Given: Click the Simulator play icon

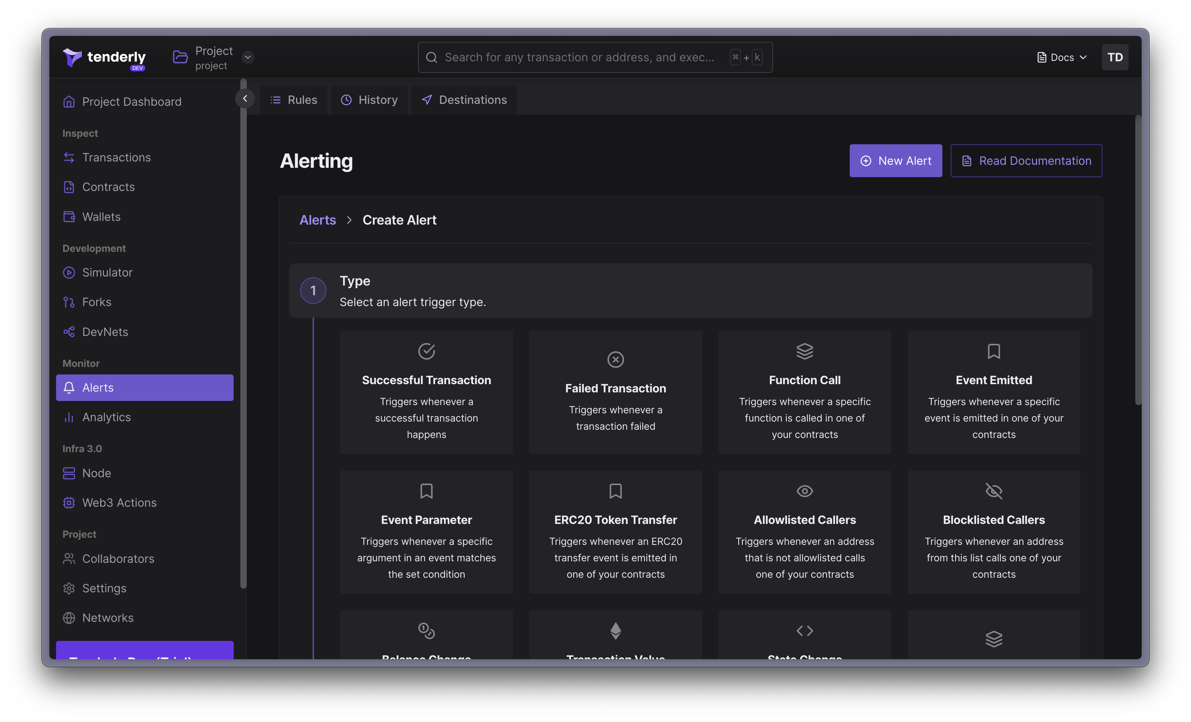Looking at the screenshot, I should click(69, 272).
